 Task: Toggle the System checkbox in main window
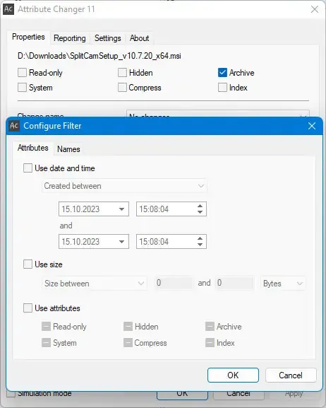point(22,88)
